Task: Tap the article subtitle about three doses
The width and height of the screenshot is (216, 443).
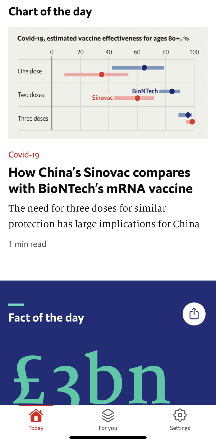Action: coord(104,216)
